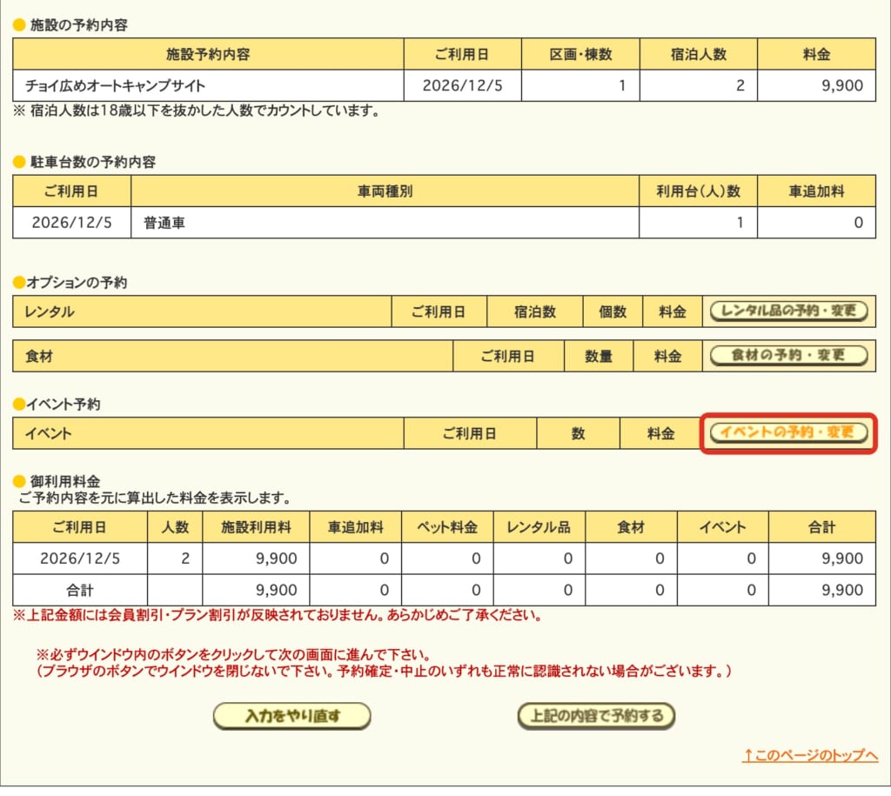Click the 人数 column header in fees table
Image resolution: width=891 pixels, height=796 pixels.
pos(174,527)
